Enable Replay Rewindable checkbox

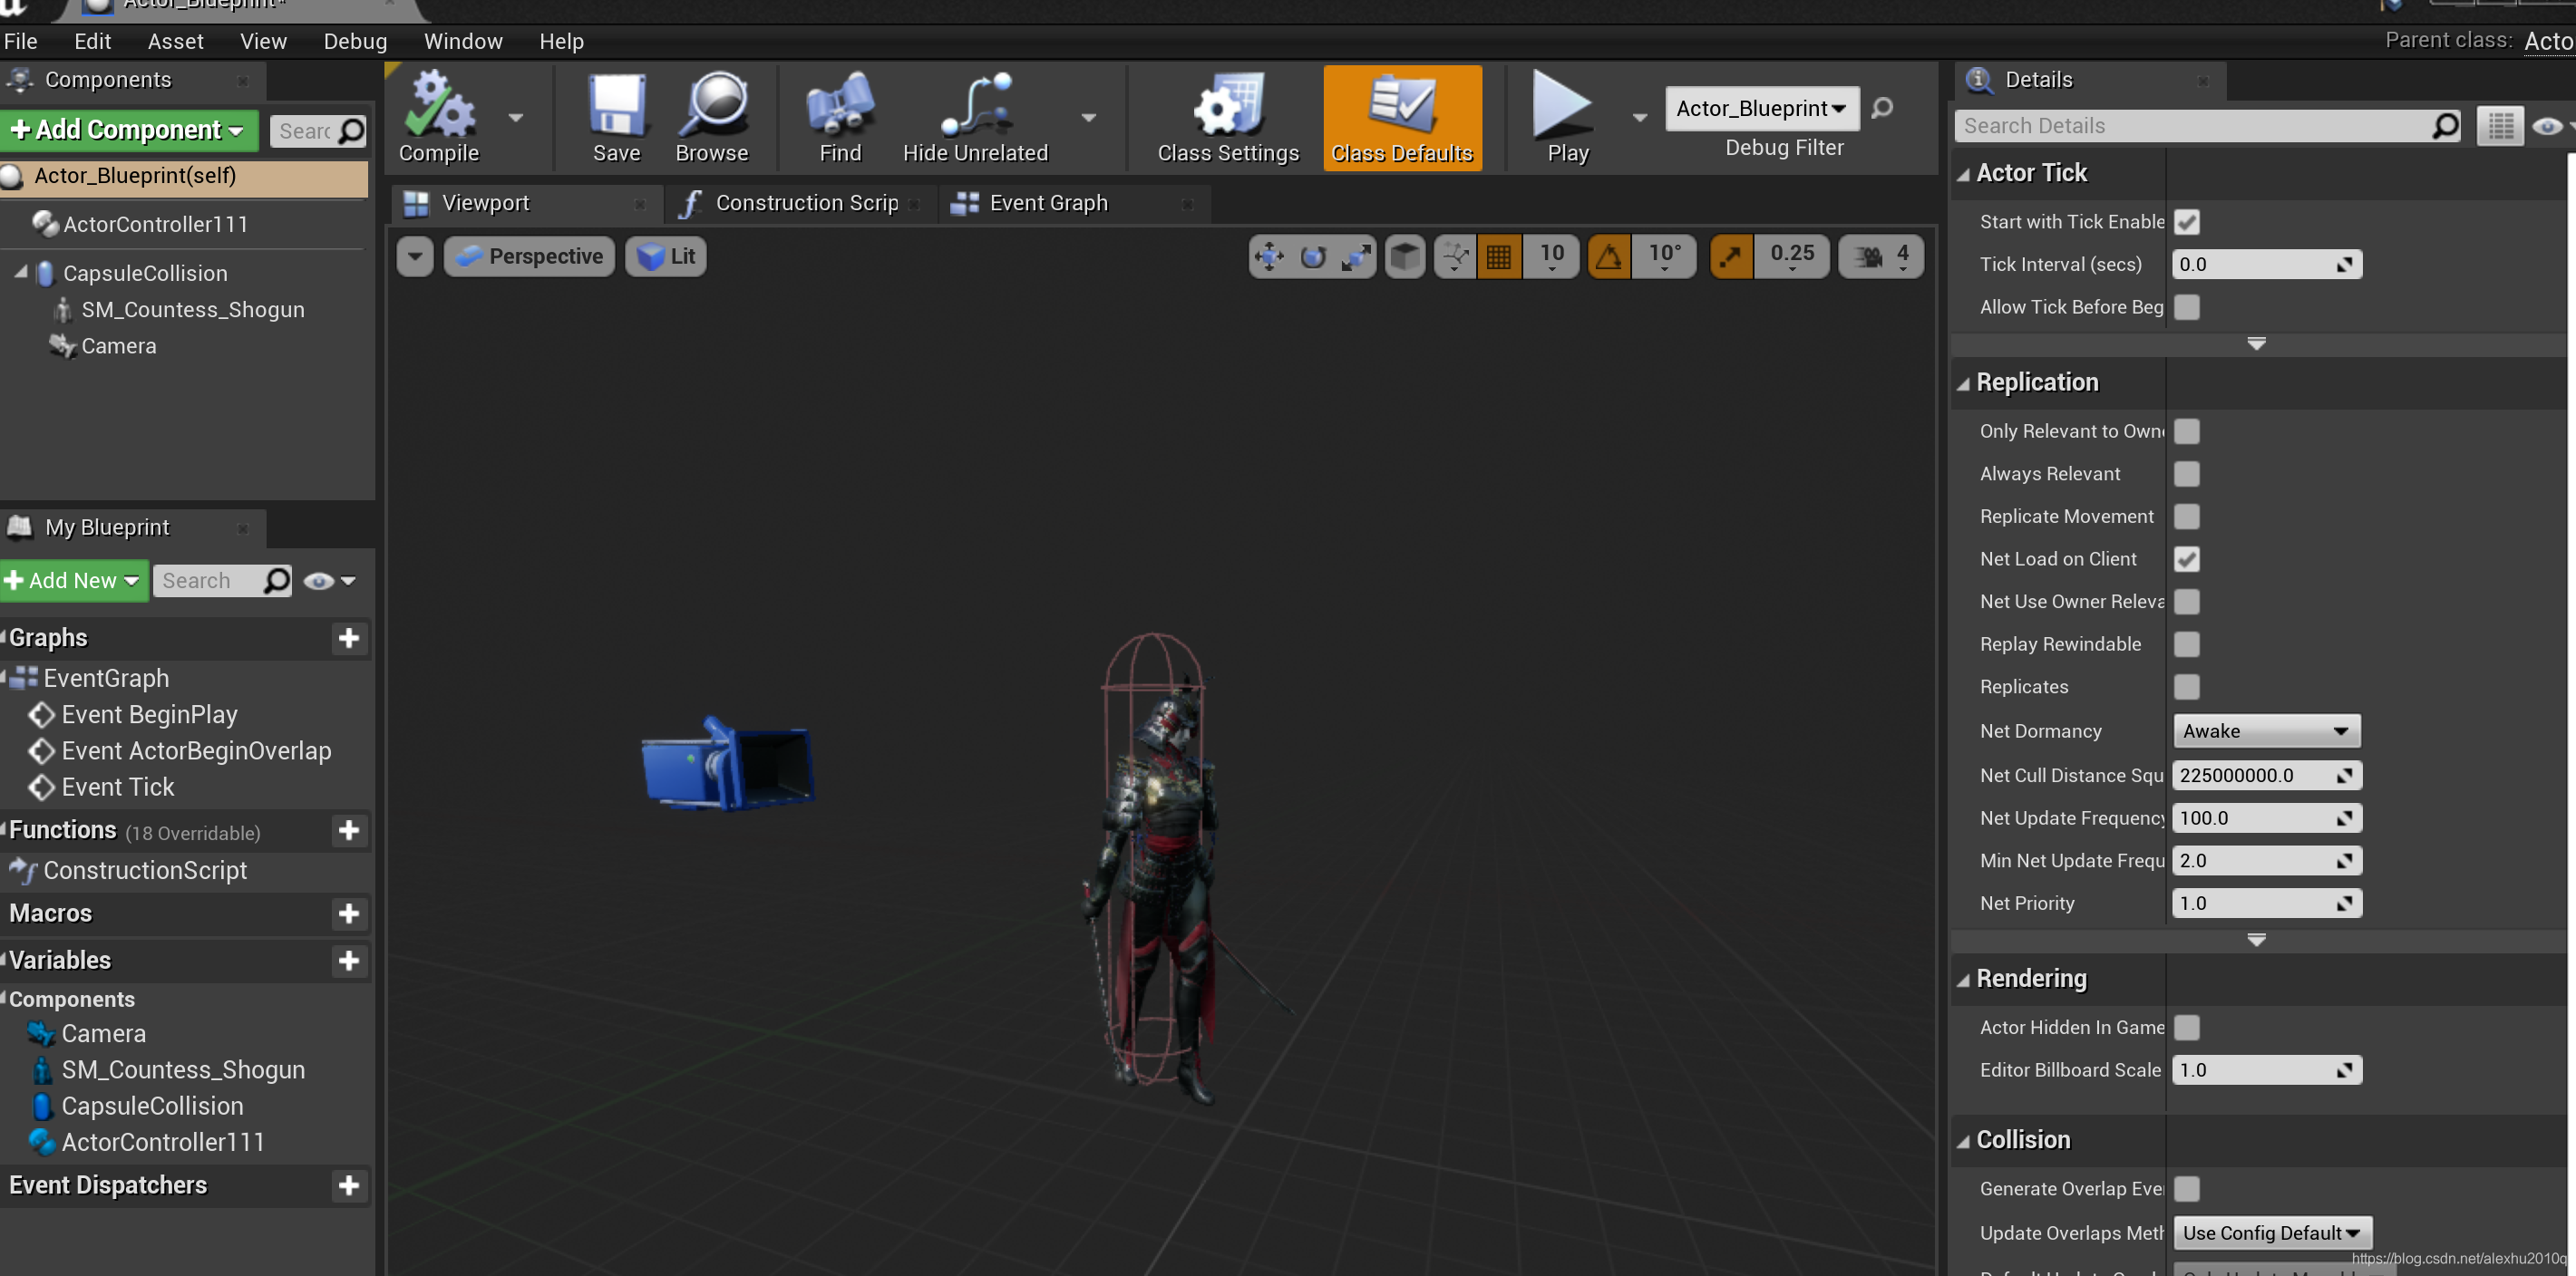(2187, 644)
